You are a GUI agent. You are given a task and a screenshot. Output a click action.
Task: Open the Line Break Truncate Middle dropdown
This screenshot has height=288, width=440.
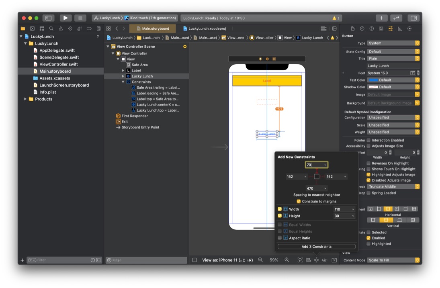tap(393, 186)
